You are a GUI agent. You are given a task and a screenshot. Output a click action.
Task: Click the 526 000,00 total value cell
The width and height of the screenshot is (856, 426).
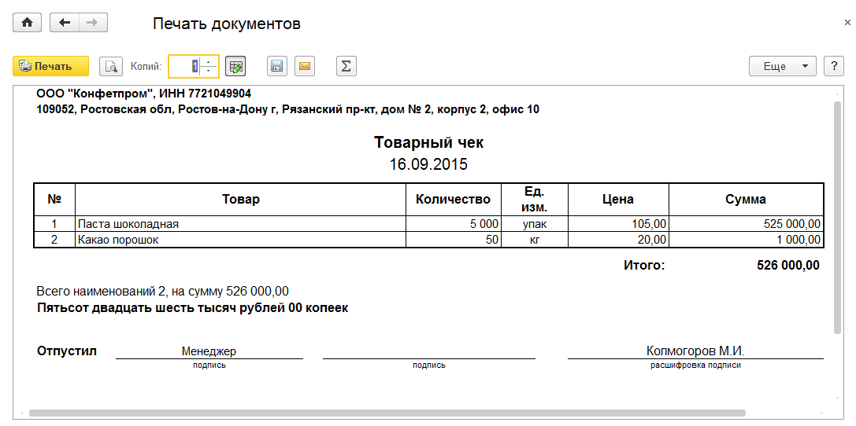pos(787,266)
